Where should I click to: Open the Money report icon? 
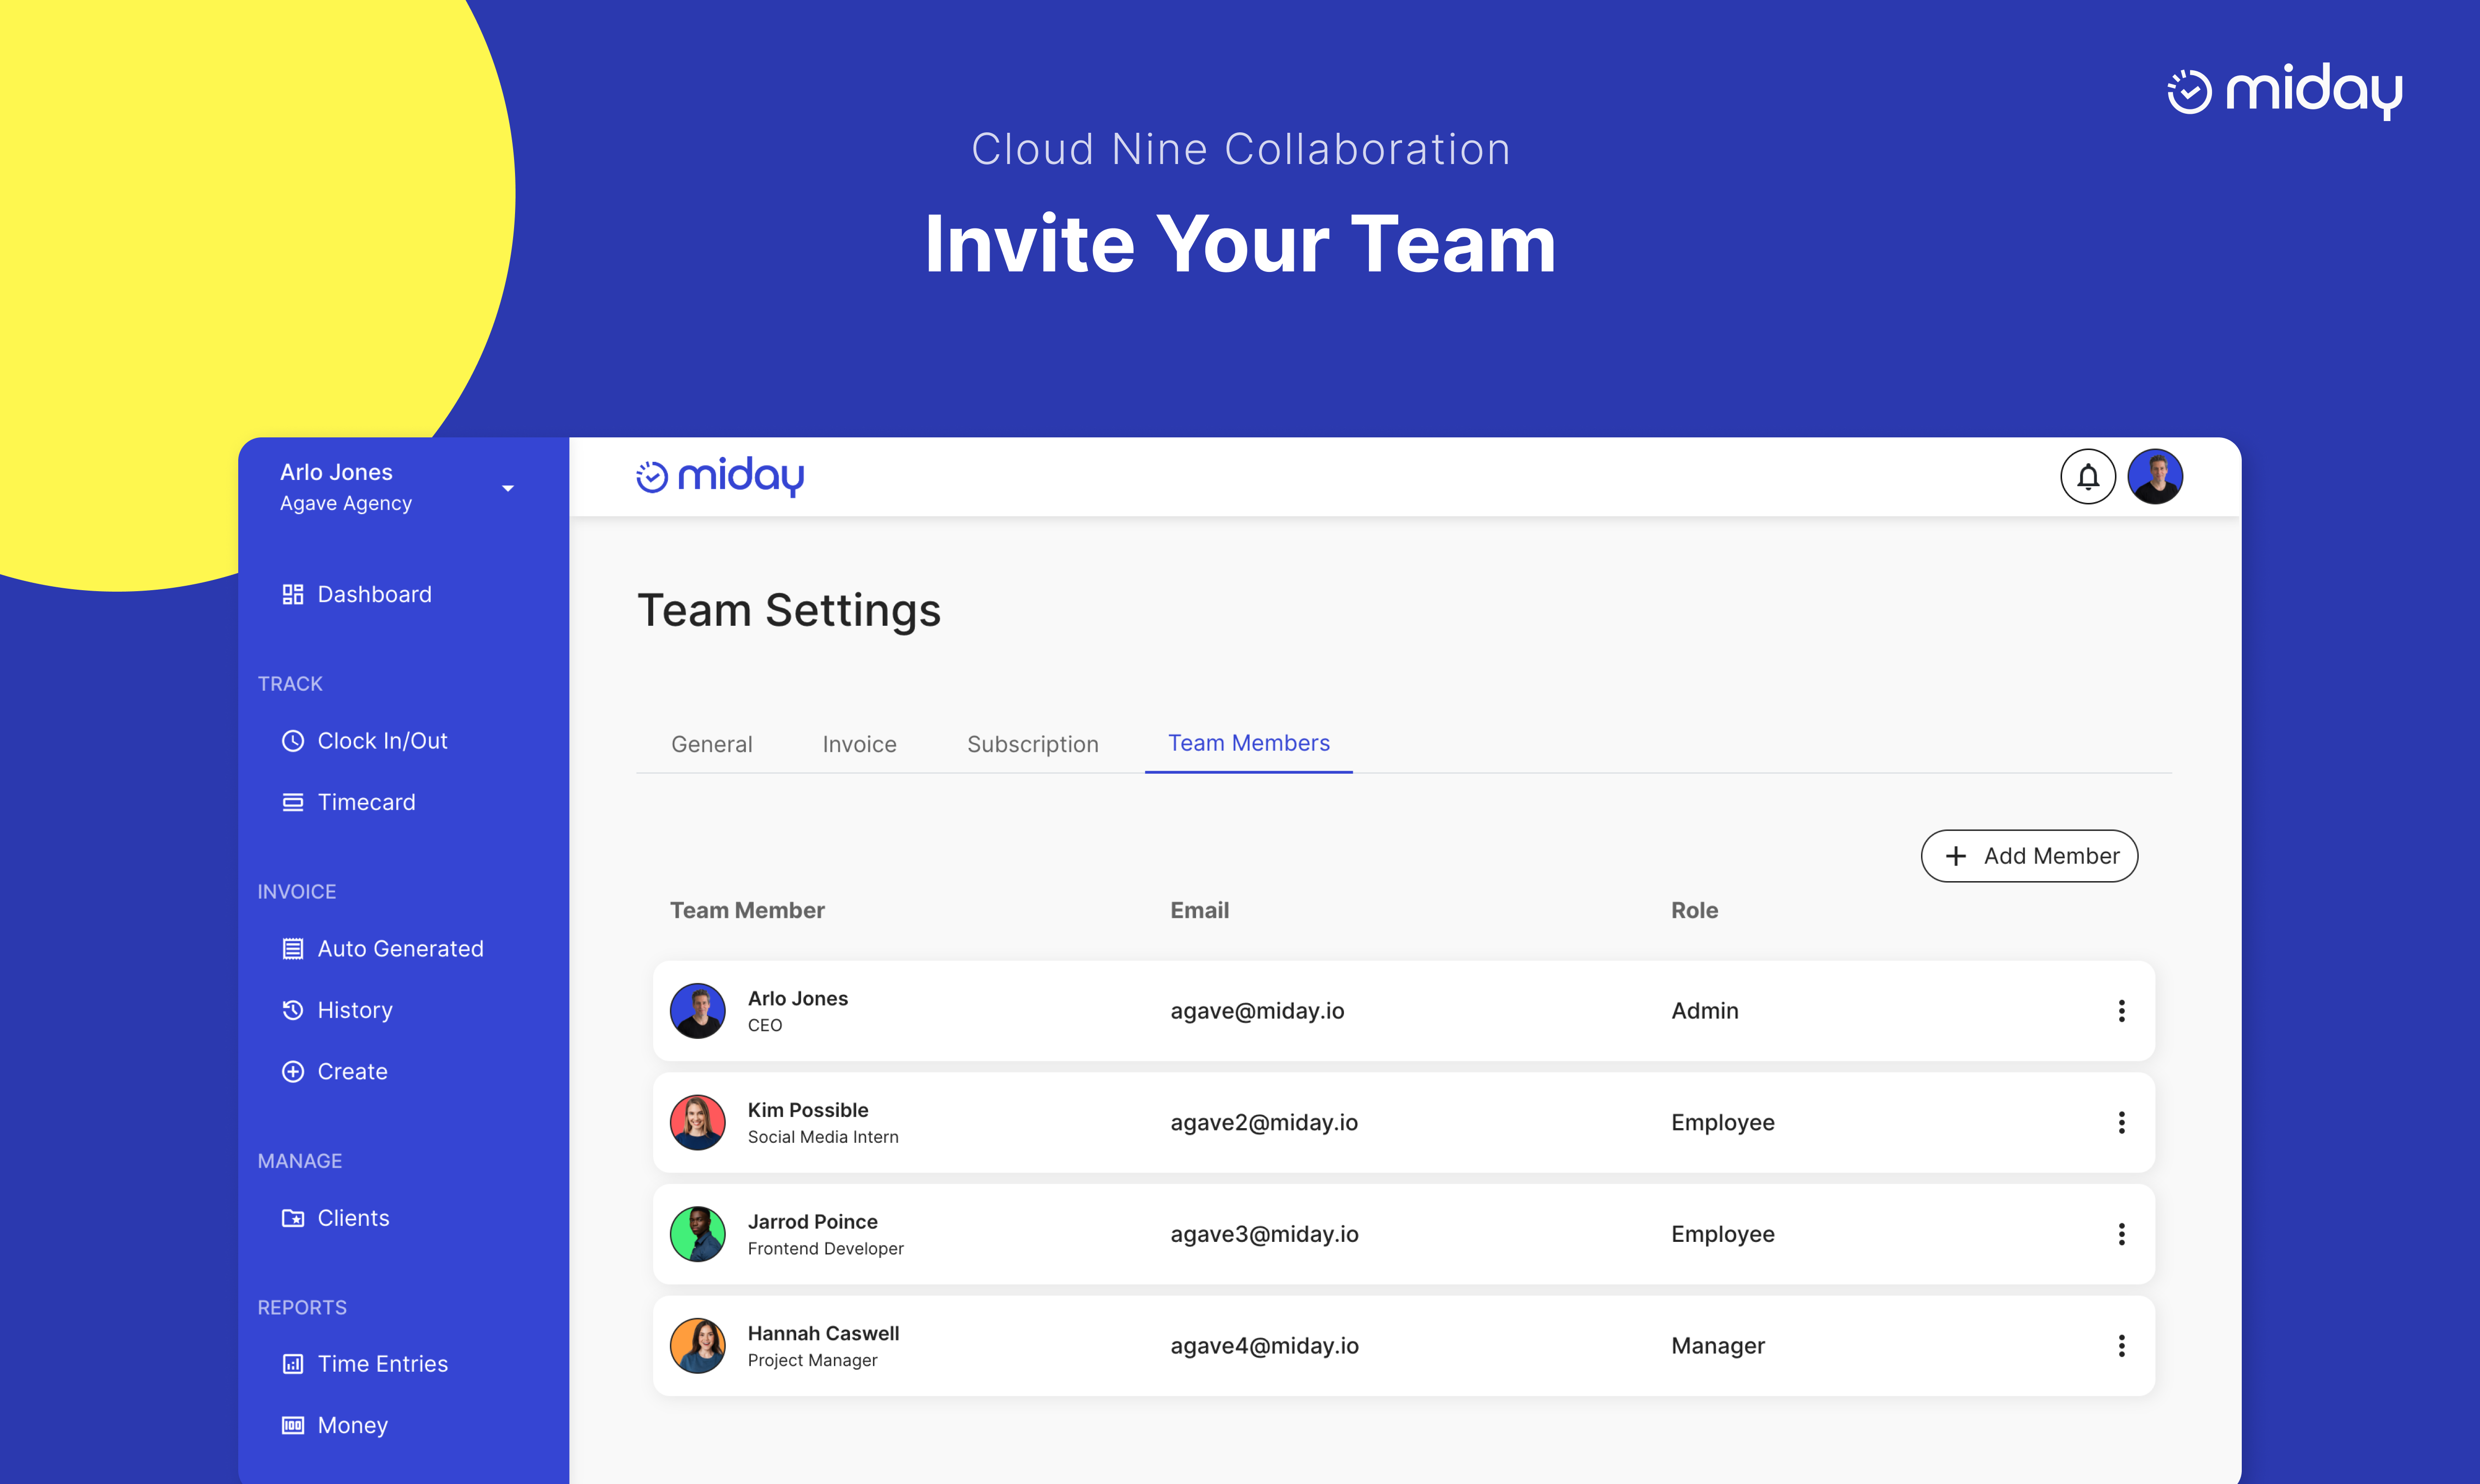click(x=292, y=1425)
